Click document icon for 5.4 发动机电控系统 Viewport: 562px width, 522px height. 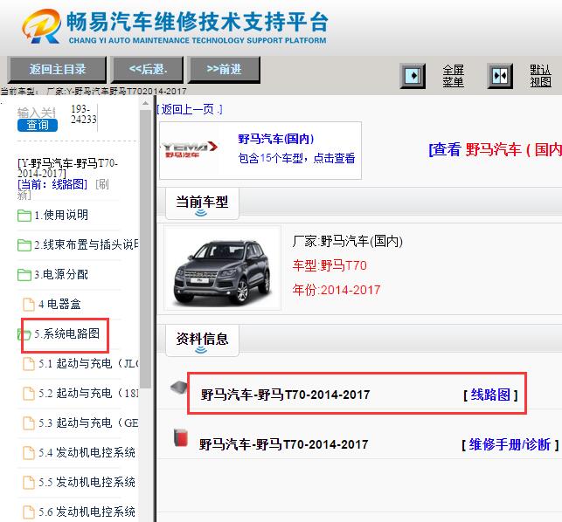pos(29,453)
